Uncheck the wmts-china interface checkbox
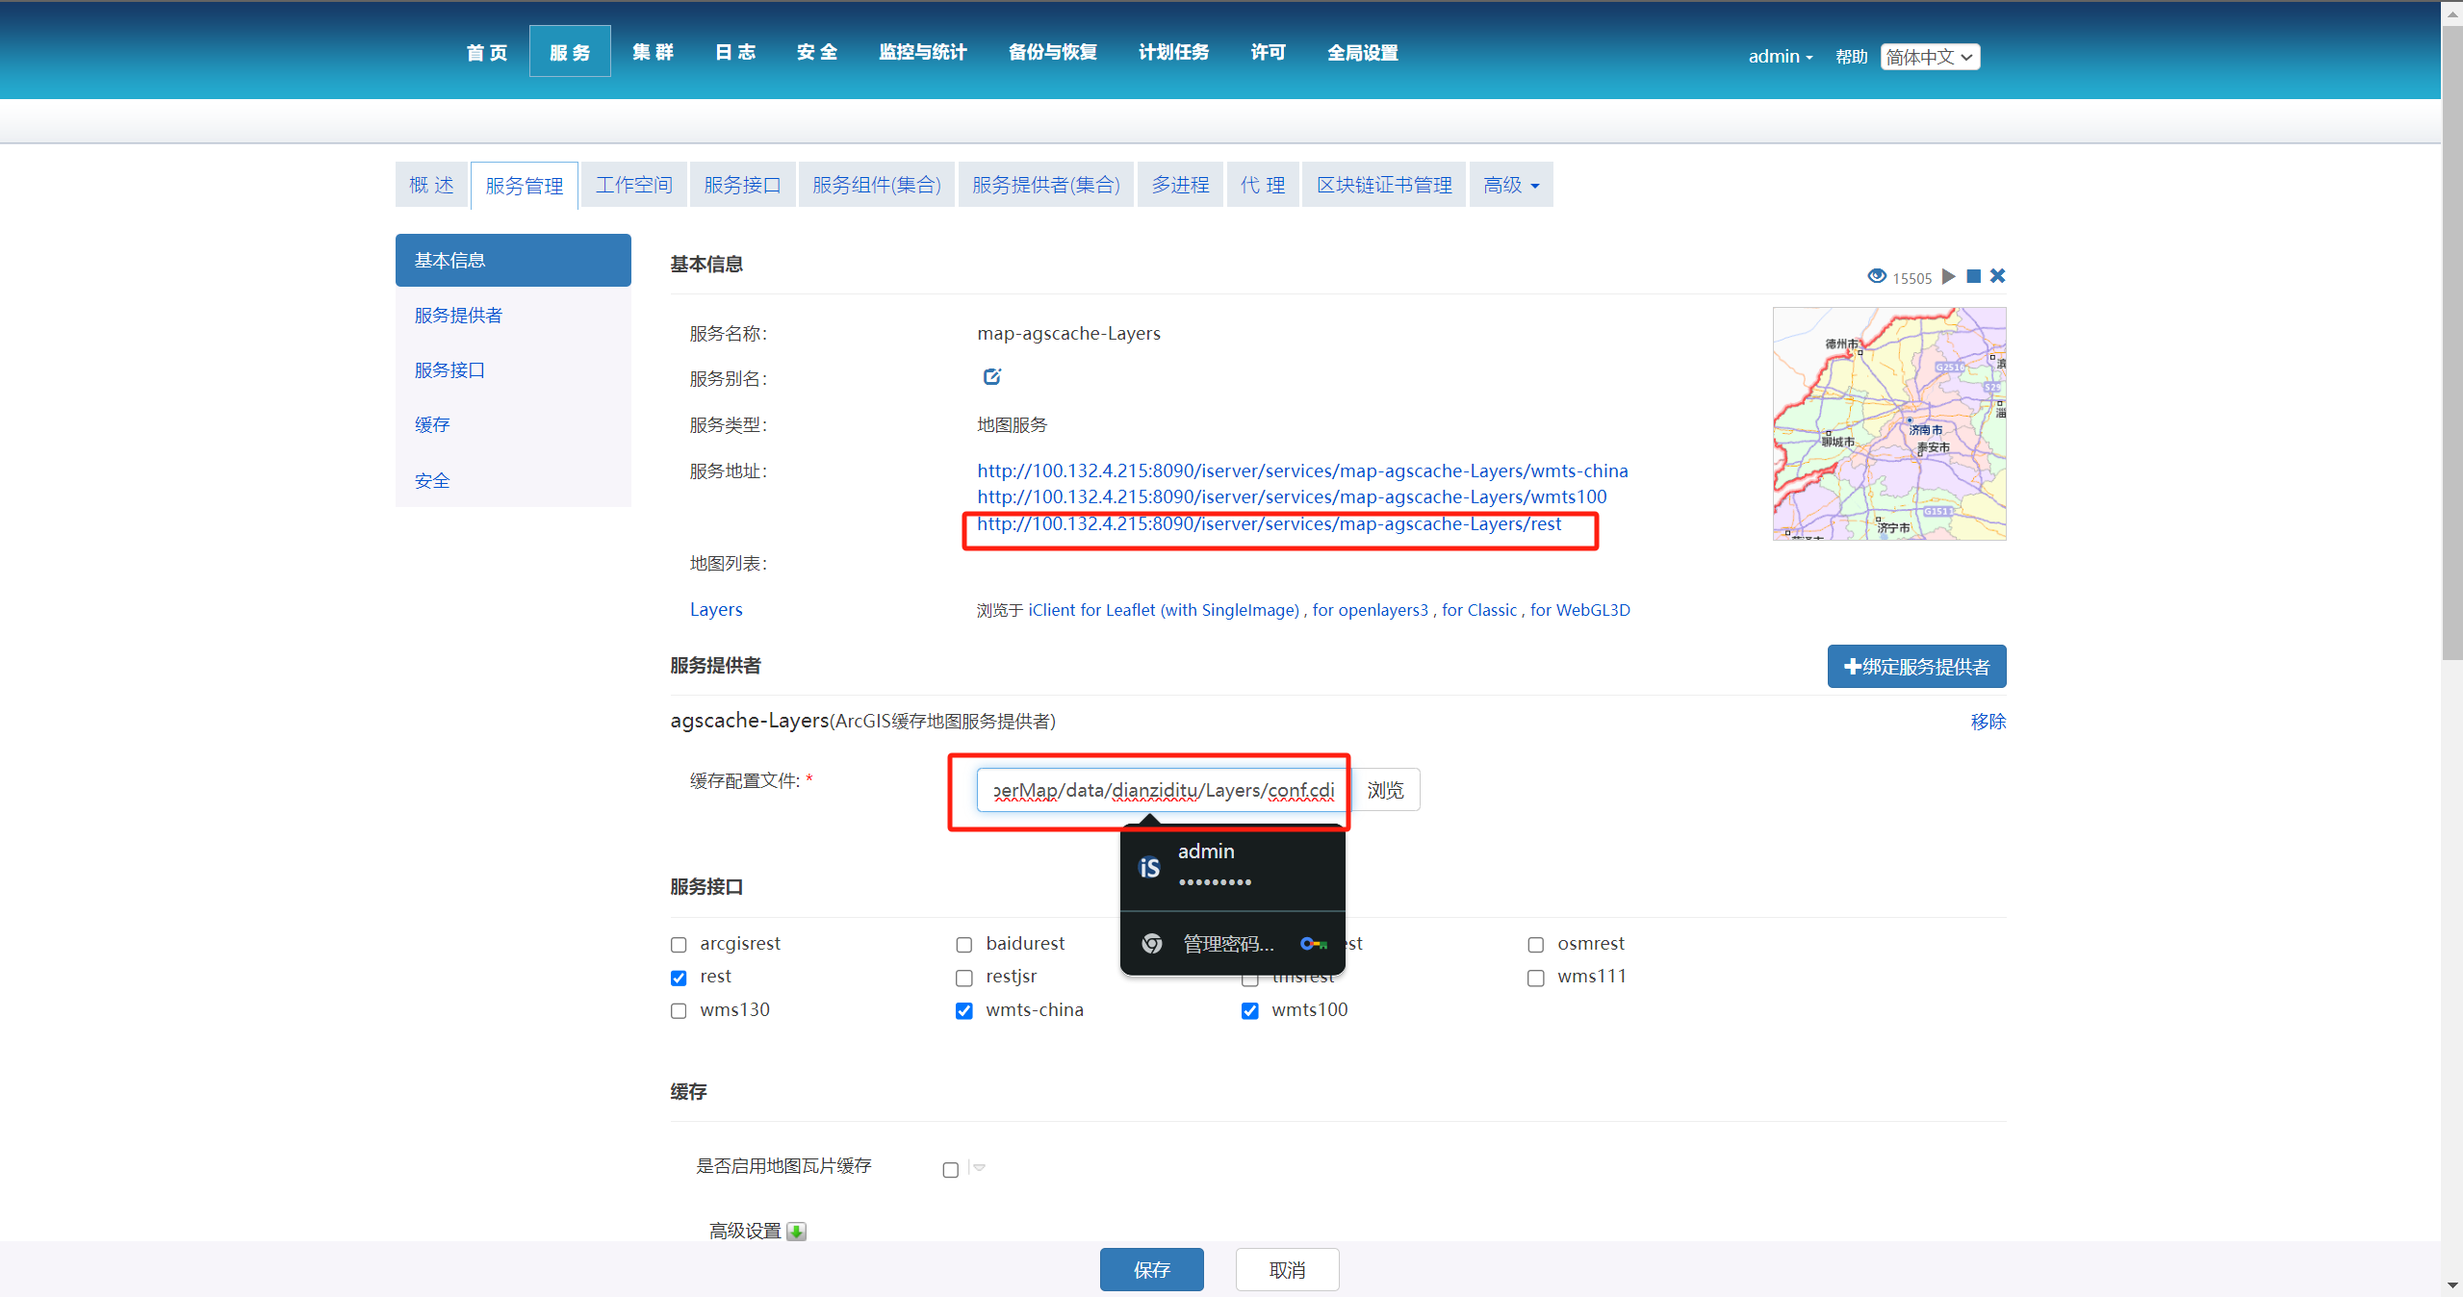The image size is (2463, 1297). (963, 1010)
